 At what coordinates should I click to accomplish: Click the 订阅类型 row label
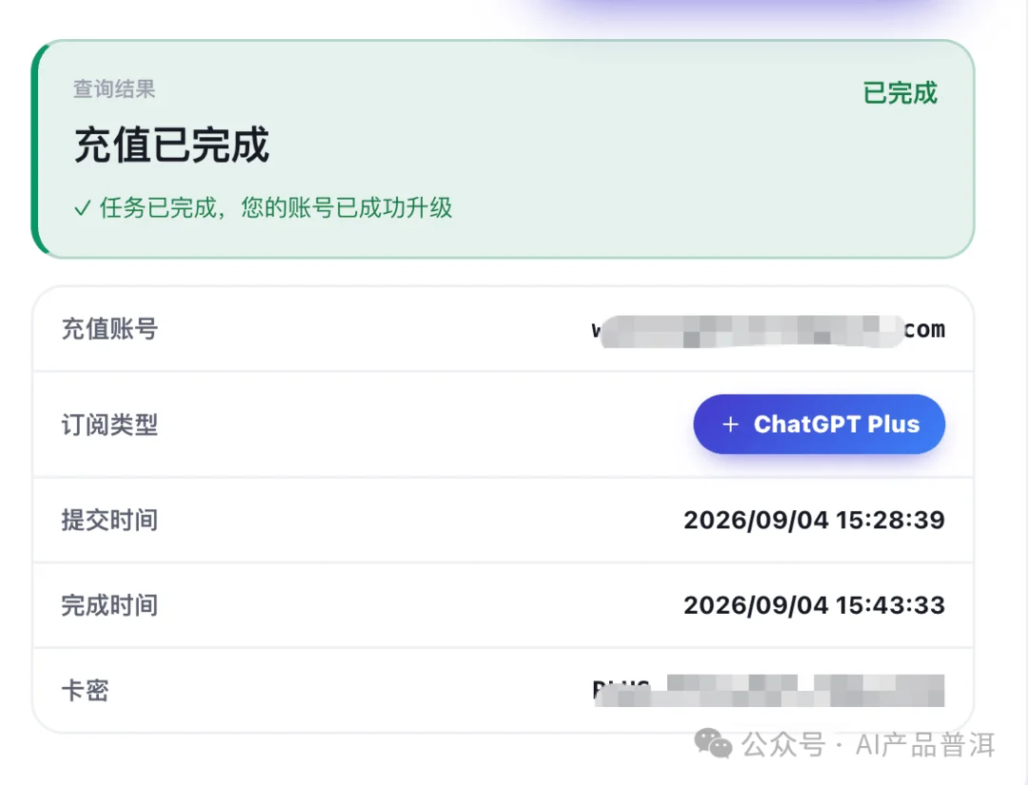tap(109, 424)
